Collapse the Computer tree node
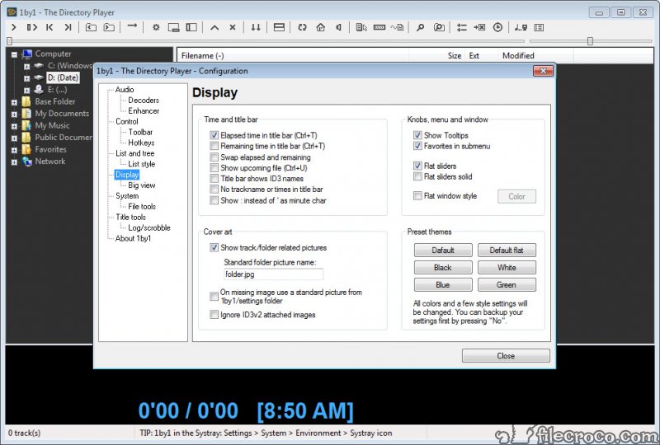The height and width of the screenshot is (445, 660). tap(14, 54)
